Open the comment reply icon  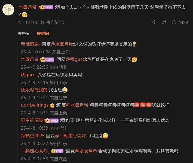click(x=163, y=22)
